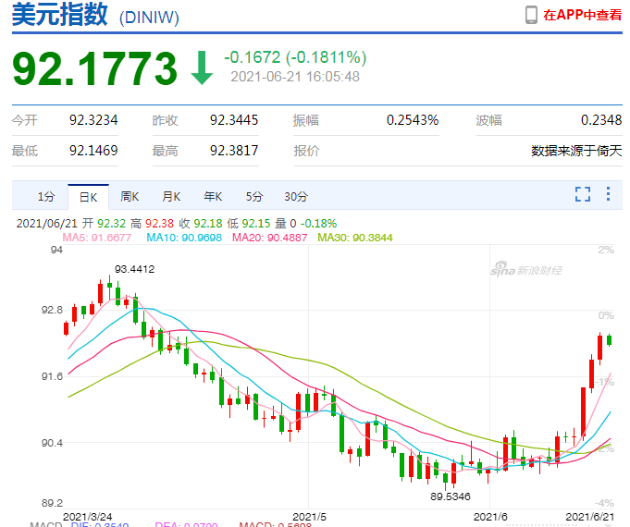630x527 pixels.
Task: Click the 振幅 value 0.2543%
Action: click(413, 119)
